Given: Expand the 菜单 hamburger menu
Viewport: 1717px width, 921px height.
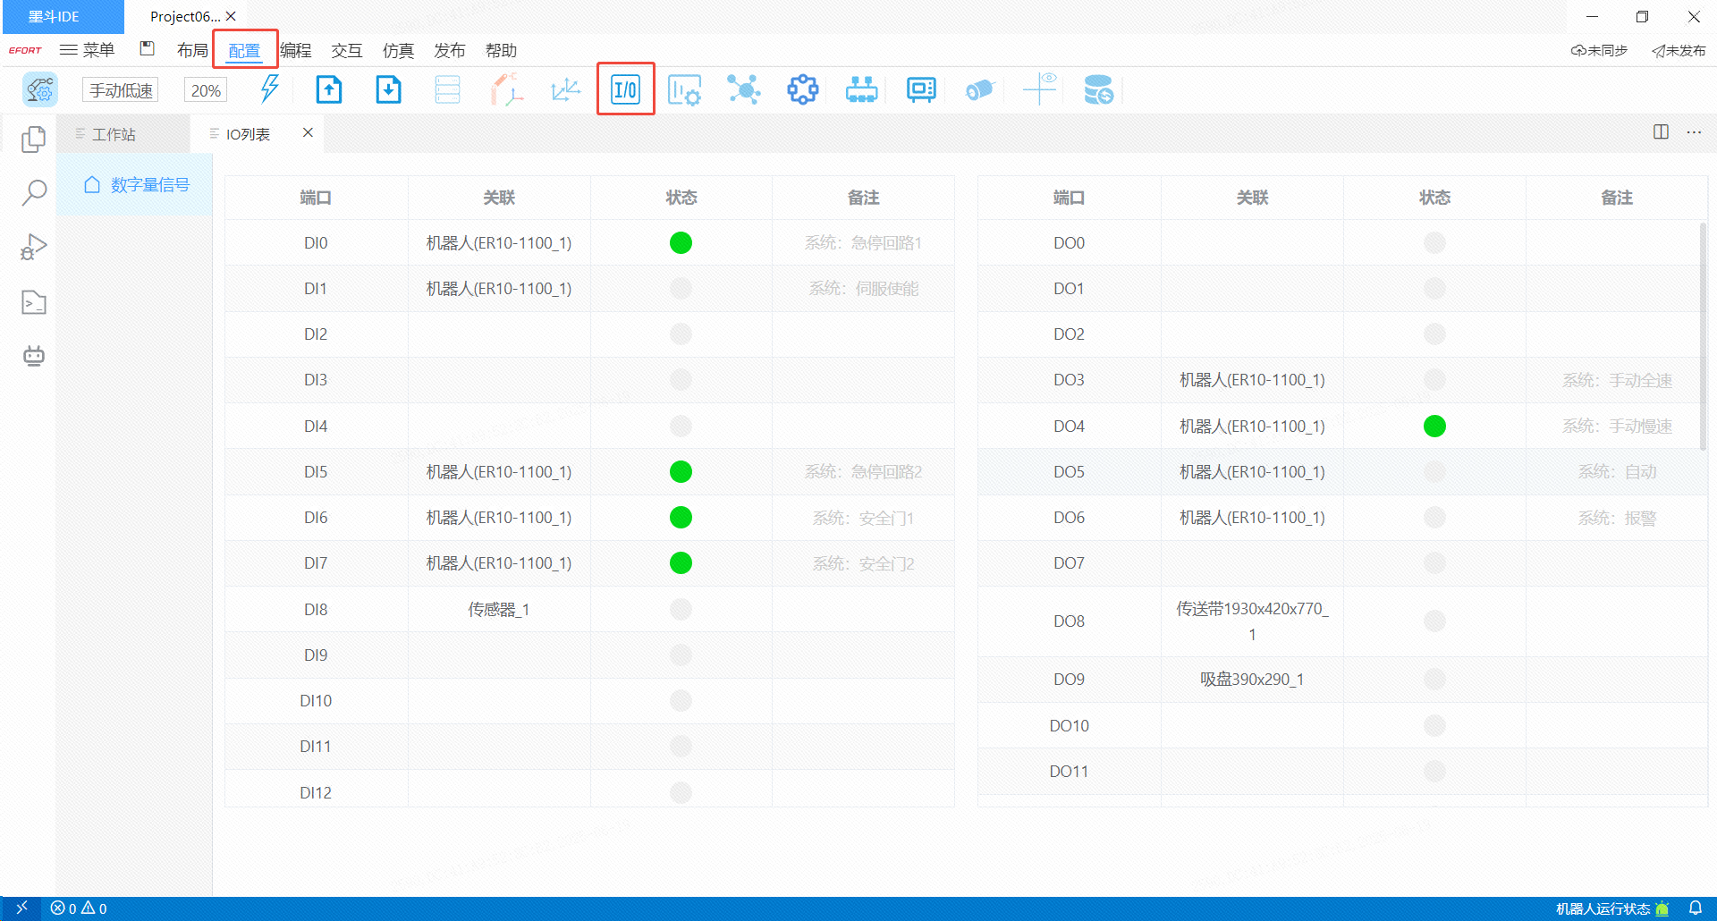Looking at the screenshot, I should pyautogui.click(x=88, y=50).
